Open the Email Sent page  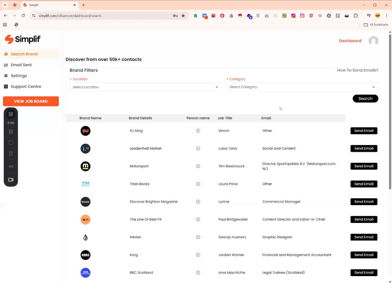pos(21,65)
